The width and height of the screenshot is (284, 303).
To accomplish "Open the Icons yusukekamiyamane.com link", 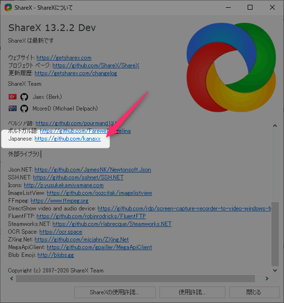I will tap(64, 185).
